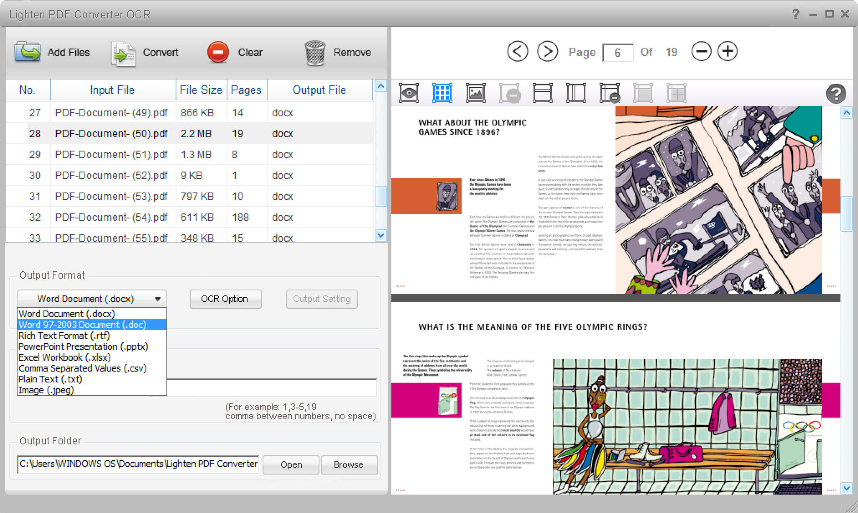Click the Add Files icon

point(28,52)
